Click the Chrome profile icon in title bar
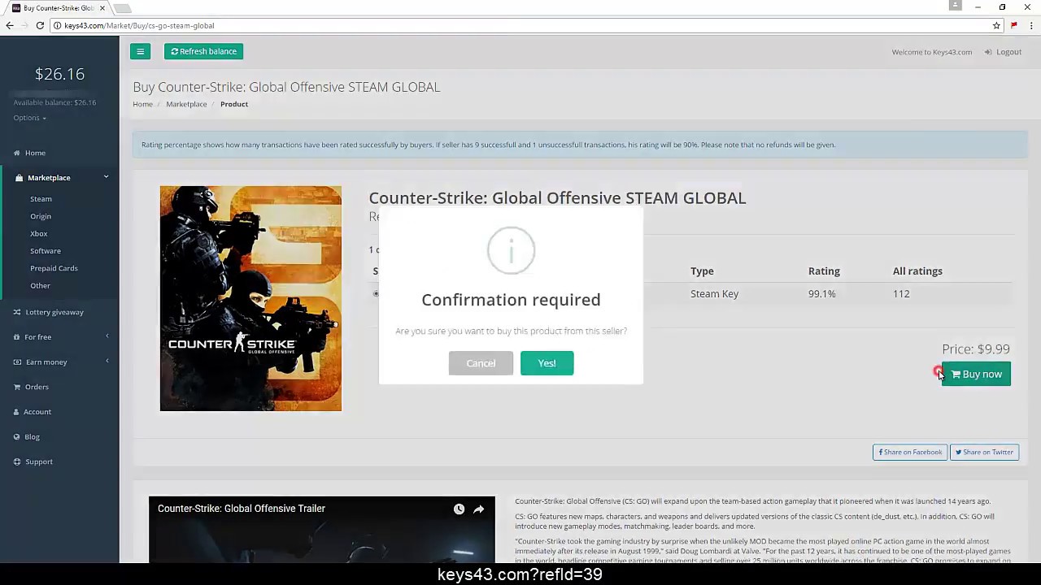The width and height of the screenshot is (1041, 585). coord(955,6)
